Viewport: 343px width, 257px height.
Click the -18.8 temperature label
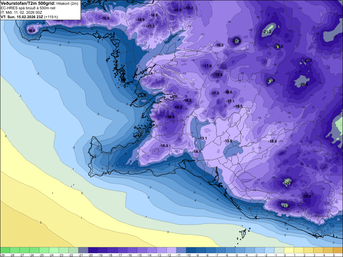[177, 10]
